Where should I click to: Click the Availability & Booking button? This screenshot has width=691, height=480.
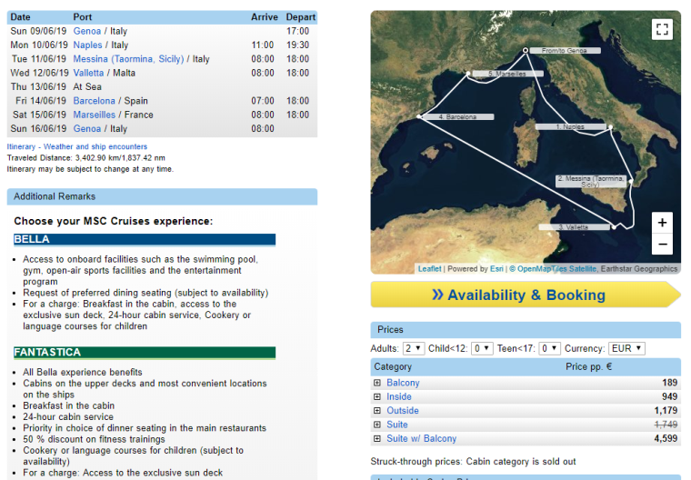526,295
